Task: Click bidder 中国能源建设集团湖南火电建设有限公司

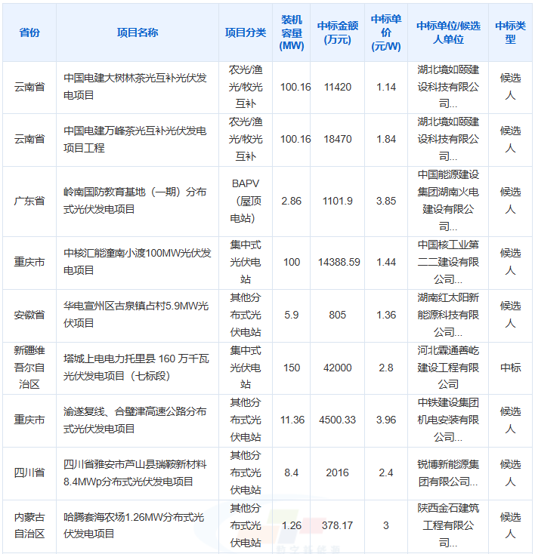Action: pyautogui.click(x=448, y=201)
